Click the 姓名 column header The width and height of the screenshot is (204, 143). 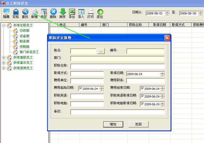(68, 25)
